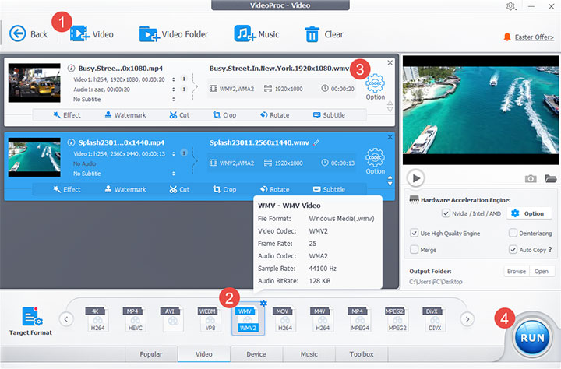The width and height of the screenshot is (561, 369).
Task: Open Auto Copy help question mark
Action: [x=550, y=250]
